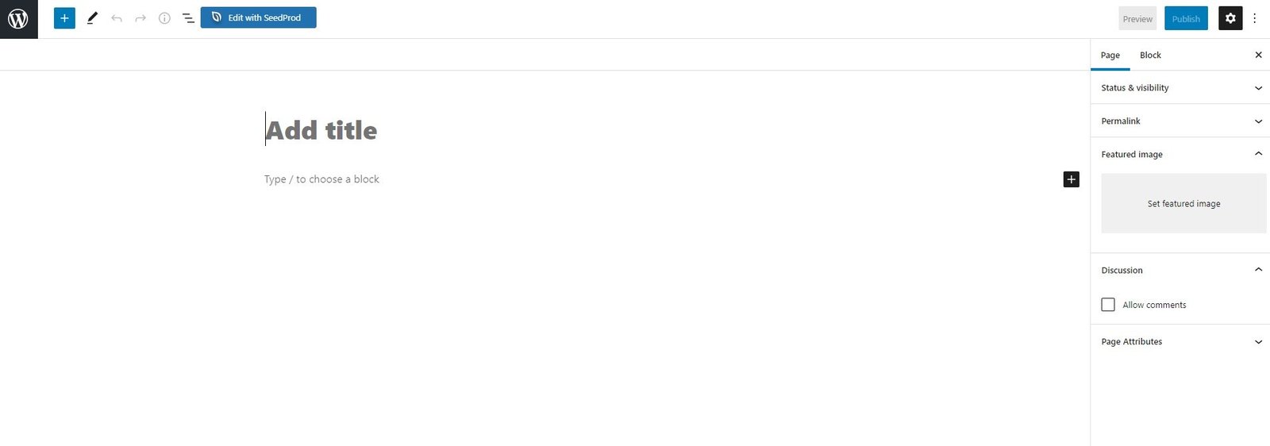Click the WordPress logo icon
Viewport: 1270px width, 446px height.
coord(18,18)
